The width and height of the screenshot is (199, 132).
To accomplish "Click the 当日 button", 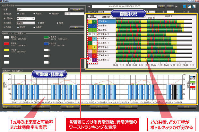I will (170, 6).
